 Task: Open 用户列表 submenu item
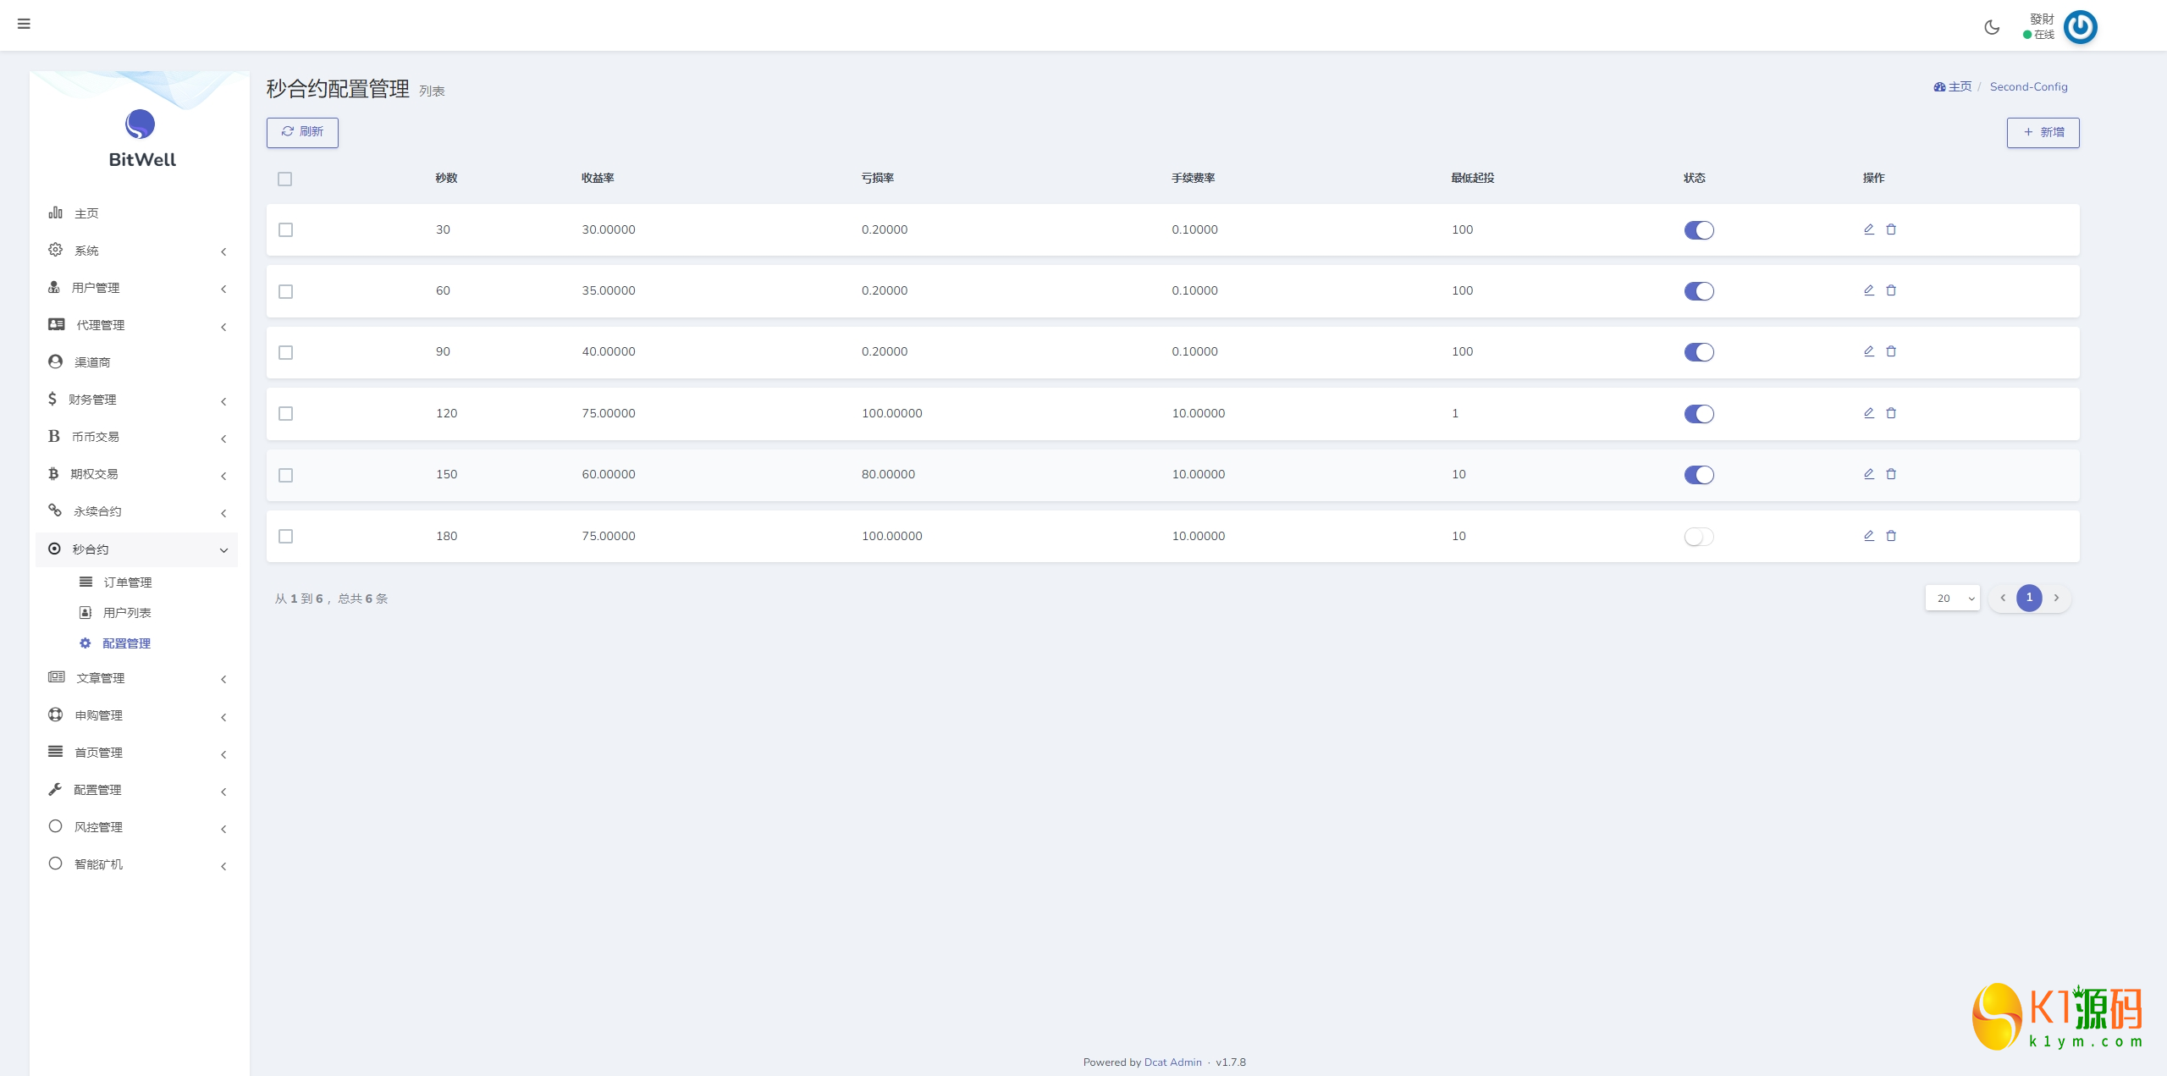tap(126, 613)
